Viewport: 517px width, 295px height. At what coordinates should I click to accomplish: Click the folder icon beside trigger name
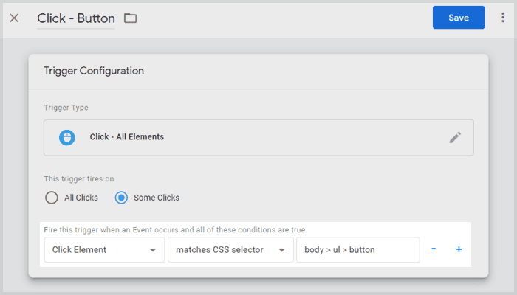tap(130, 18)
